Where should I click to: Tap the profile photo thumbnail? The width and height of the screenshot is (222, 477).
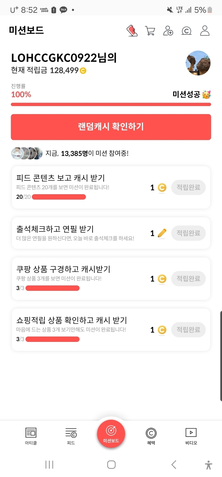point(198,63)
